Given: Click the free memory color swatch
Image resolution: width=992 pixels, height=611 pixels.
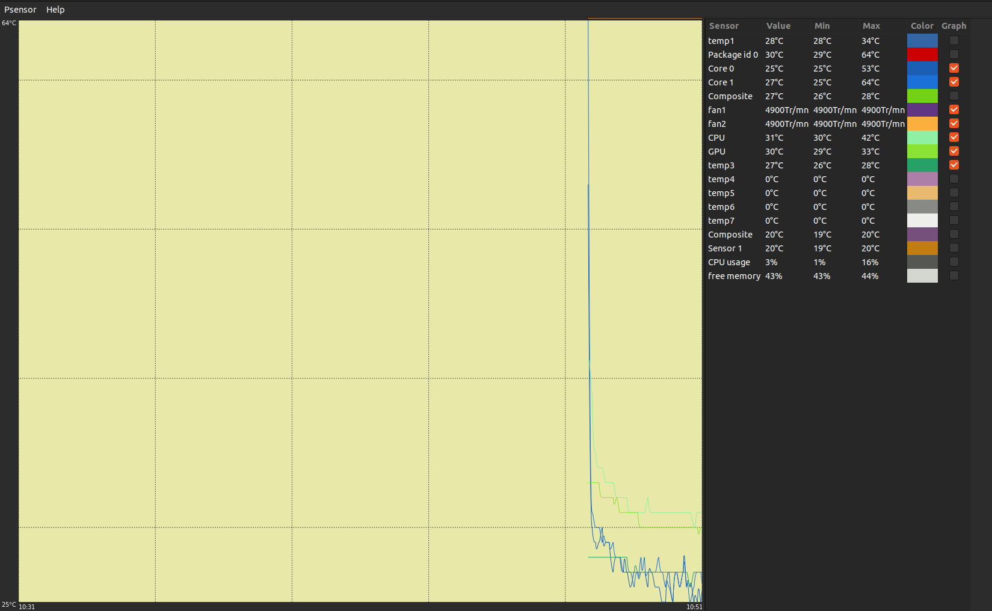Looking at the screenshot, I should tap(922, 275).
